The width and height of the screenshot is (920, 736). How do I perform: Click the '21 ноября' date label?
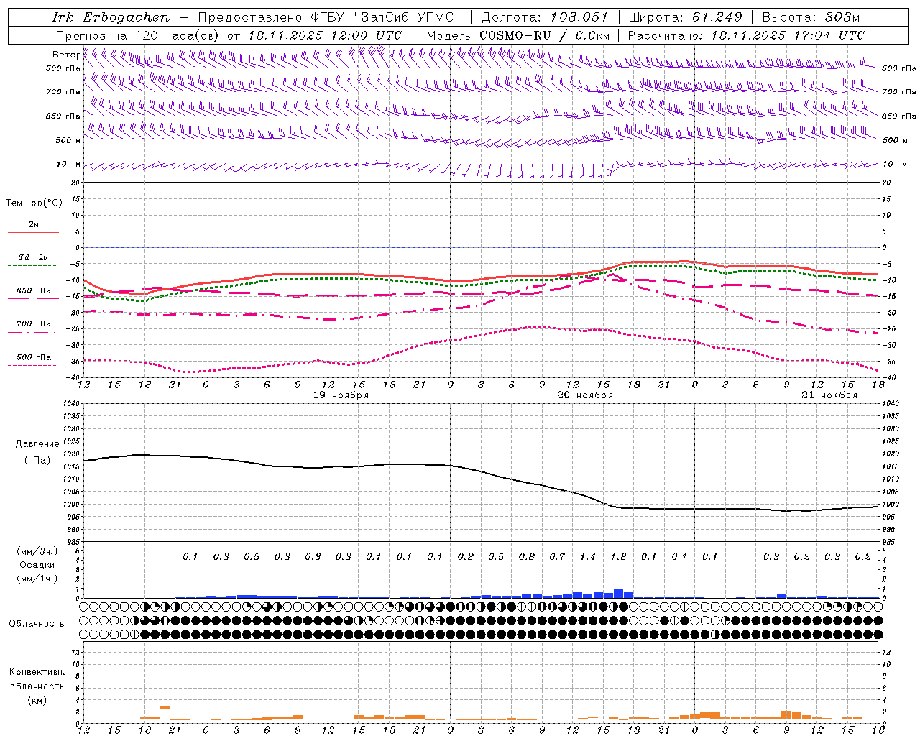829,395
